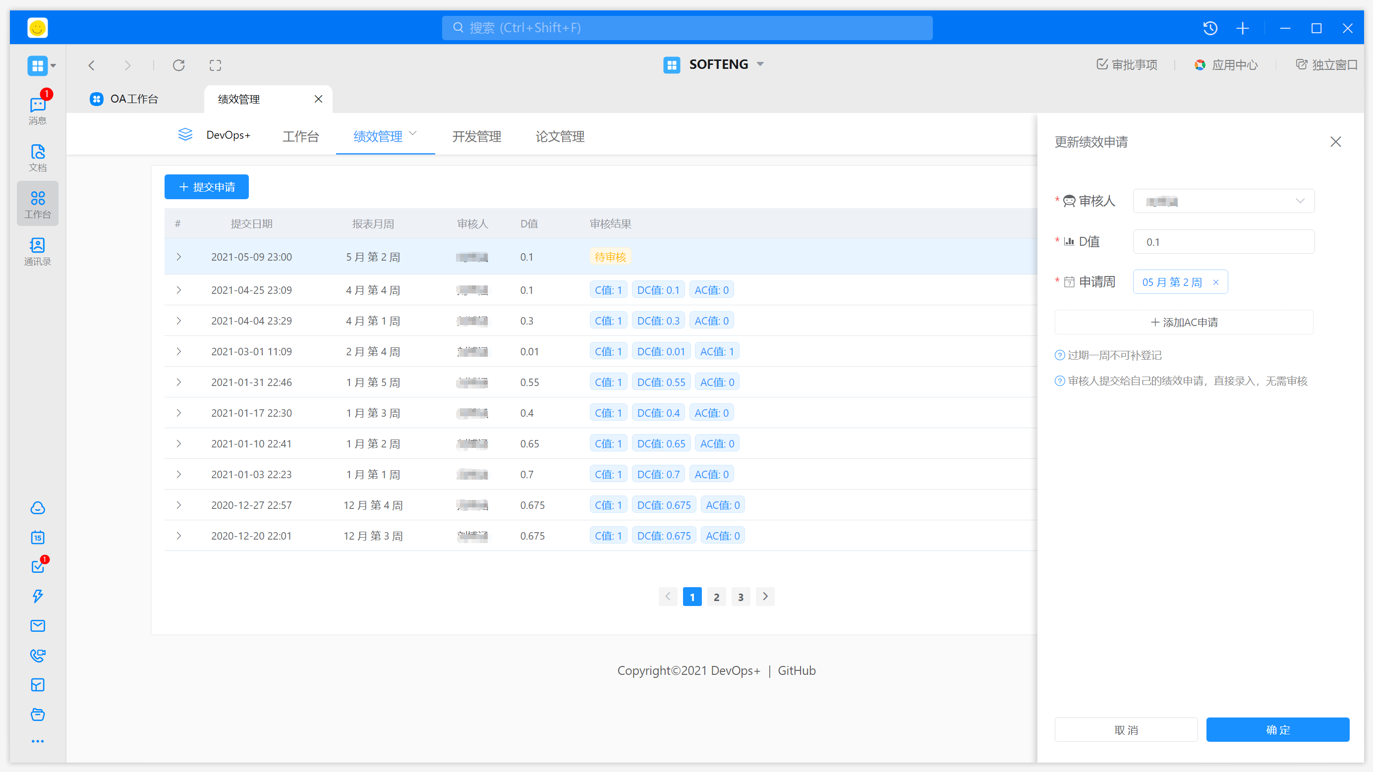
Task: Click the refresh page icon
Action: [178, 65]
